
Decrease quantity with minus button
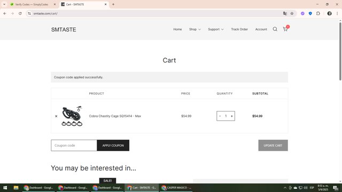click(x=220, y=116)
